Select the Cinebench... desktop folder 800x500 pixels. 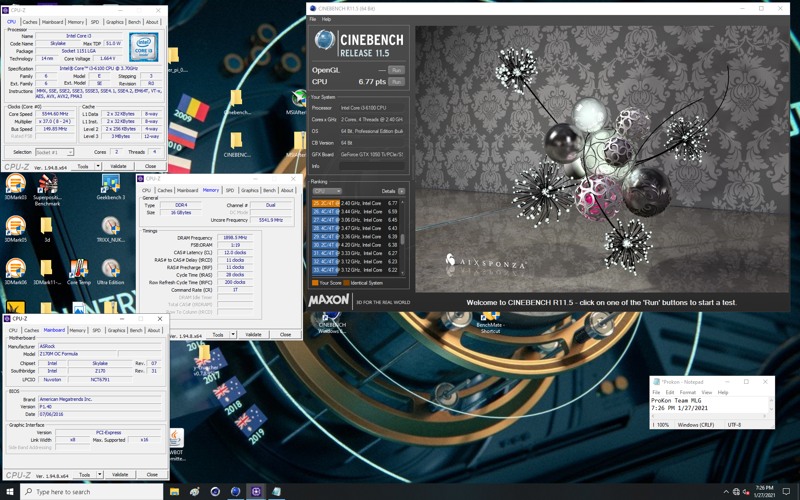tap(237, 102)
